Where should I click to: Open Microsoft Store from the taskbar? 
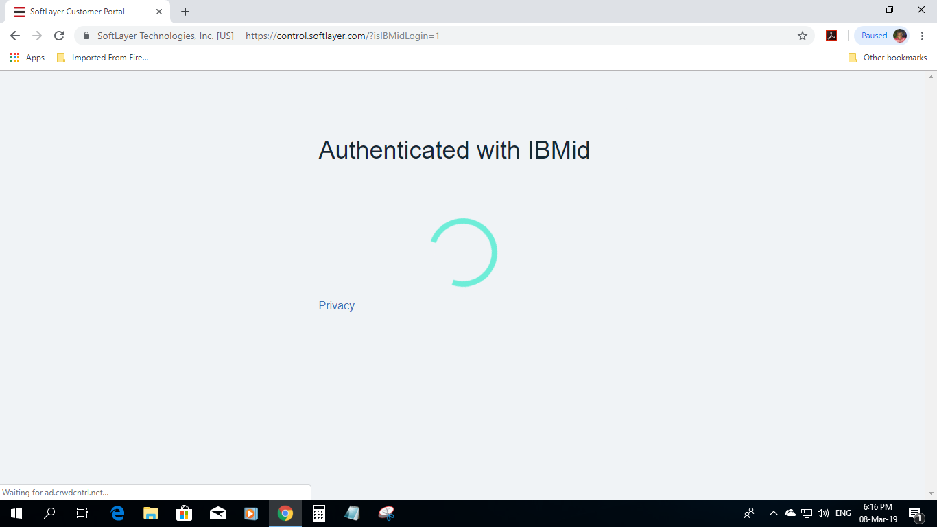pyautogui.click(x=185, y=513)
